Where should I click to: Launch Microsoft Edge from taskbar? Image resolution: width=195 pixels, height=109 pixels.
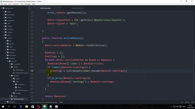(21, 107)
